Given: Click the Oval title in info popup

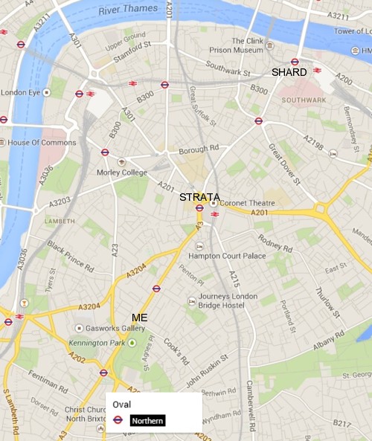Looking at the screenshot, I should 121,405.
